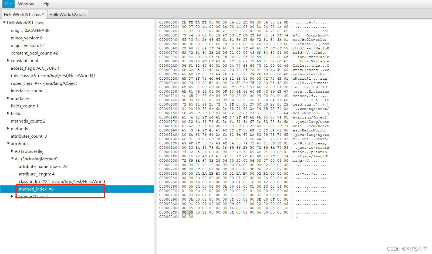Image resolution: width=432 pixels, height=254 pixels.
Task: Expand the methods node
Action: (x=8, y=128)
